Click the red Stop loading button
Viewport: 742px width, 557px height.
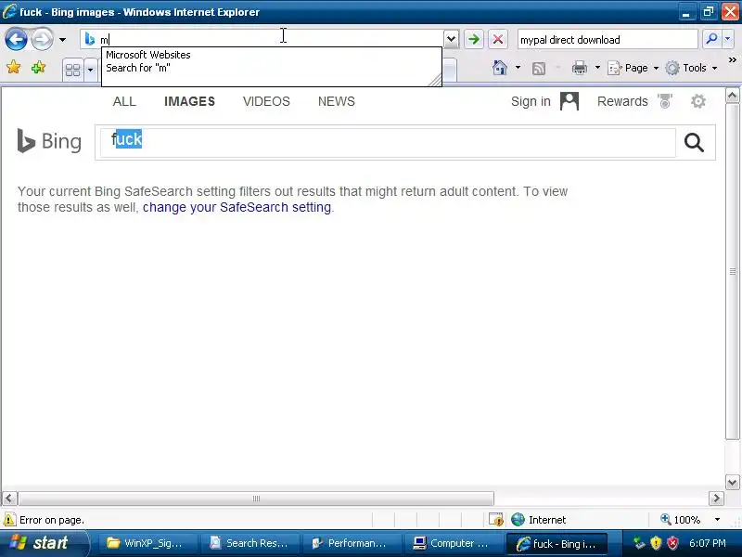point(498,39)
